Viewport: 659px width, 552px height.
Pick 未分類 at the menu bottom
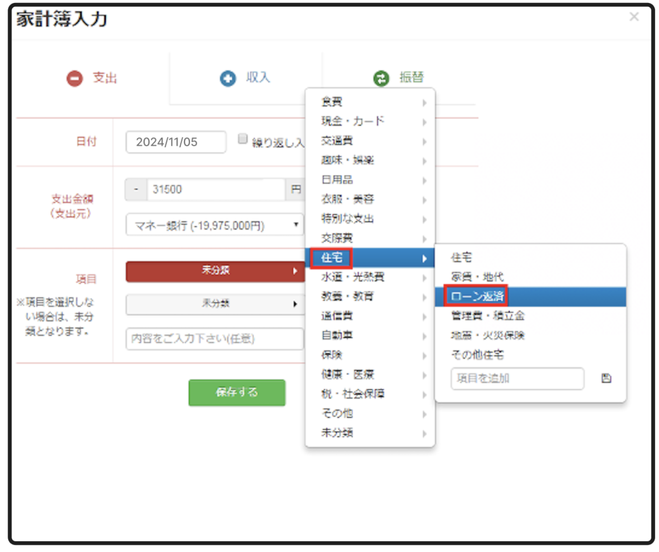[370, 433]
